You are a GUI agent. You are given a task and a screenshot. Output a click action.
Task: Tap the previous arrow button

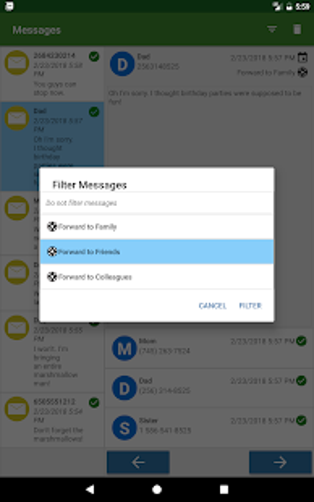138,462
